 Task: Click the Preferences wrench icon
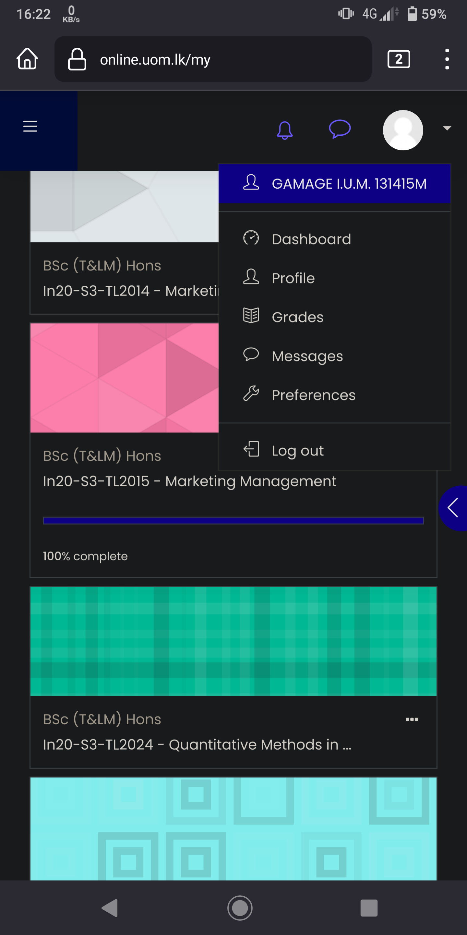click(251, 393)
